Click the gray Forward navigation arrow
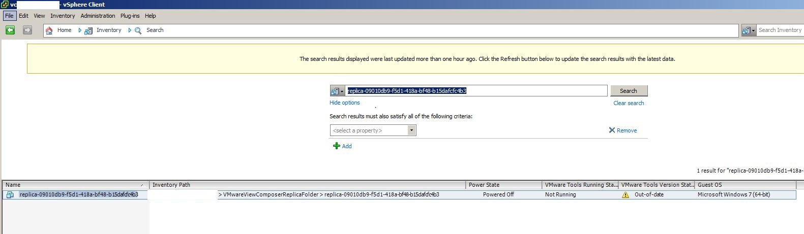 tap(27, 30)
